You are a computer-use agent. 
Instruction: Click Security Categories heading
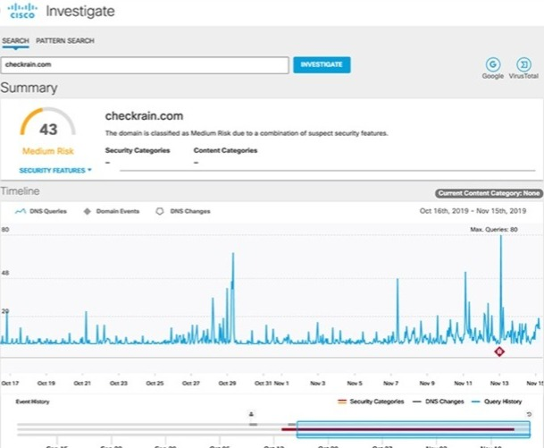tap(138, 150)
